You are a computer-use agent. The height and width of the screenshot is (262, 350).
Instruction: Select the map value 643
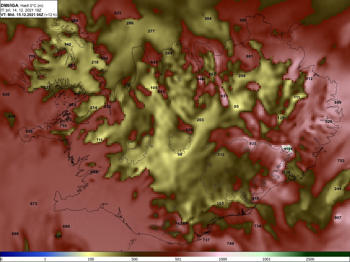tap(161, 92)
